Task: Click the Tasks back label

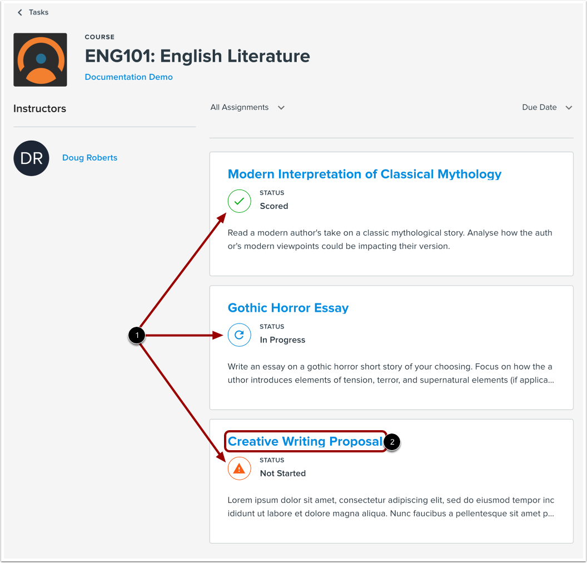Action: [38, 12]
